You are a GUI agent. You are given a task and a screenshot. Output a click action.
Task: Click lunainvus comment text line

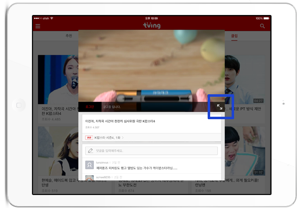[x=137, y=168]
